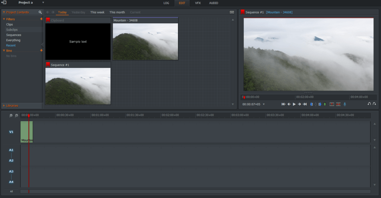Zoom in the timeline with magnifier icon

click(x=11, y=116)
